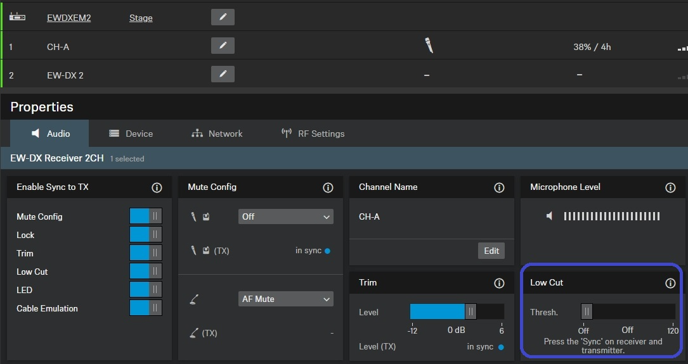Viewport: 688px width, 364px height.
Task: Click the pencil edit icon for EWDXEM2
Action: (223, 17)
